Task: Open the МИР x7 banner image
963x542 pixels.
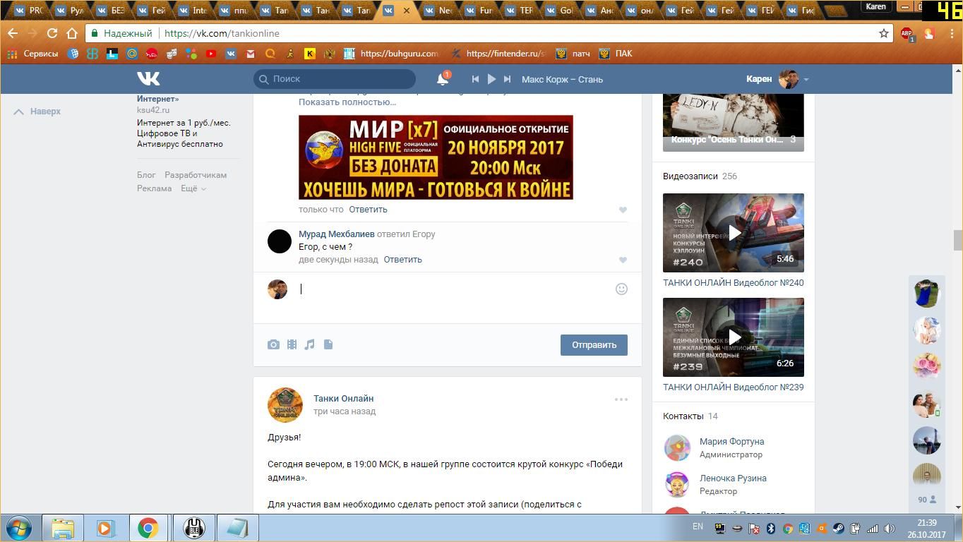Action: click(436, 157)
